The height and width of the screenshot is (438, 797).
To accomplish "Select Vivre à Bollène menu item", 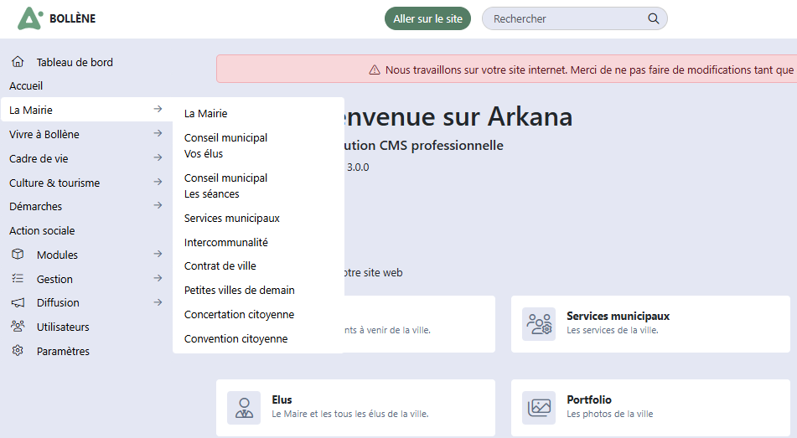I will [x=44, y=134].
